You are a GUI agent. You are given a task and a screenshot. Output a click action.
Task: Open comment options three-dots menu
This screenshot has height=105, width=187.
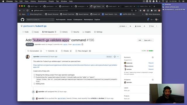[118, 57]
